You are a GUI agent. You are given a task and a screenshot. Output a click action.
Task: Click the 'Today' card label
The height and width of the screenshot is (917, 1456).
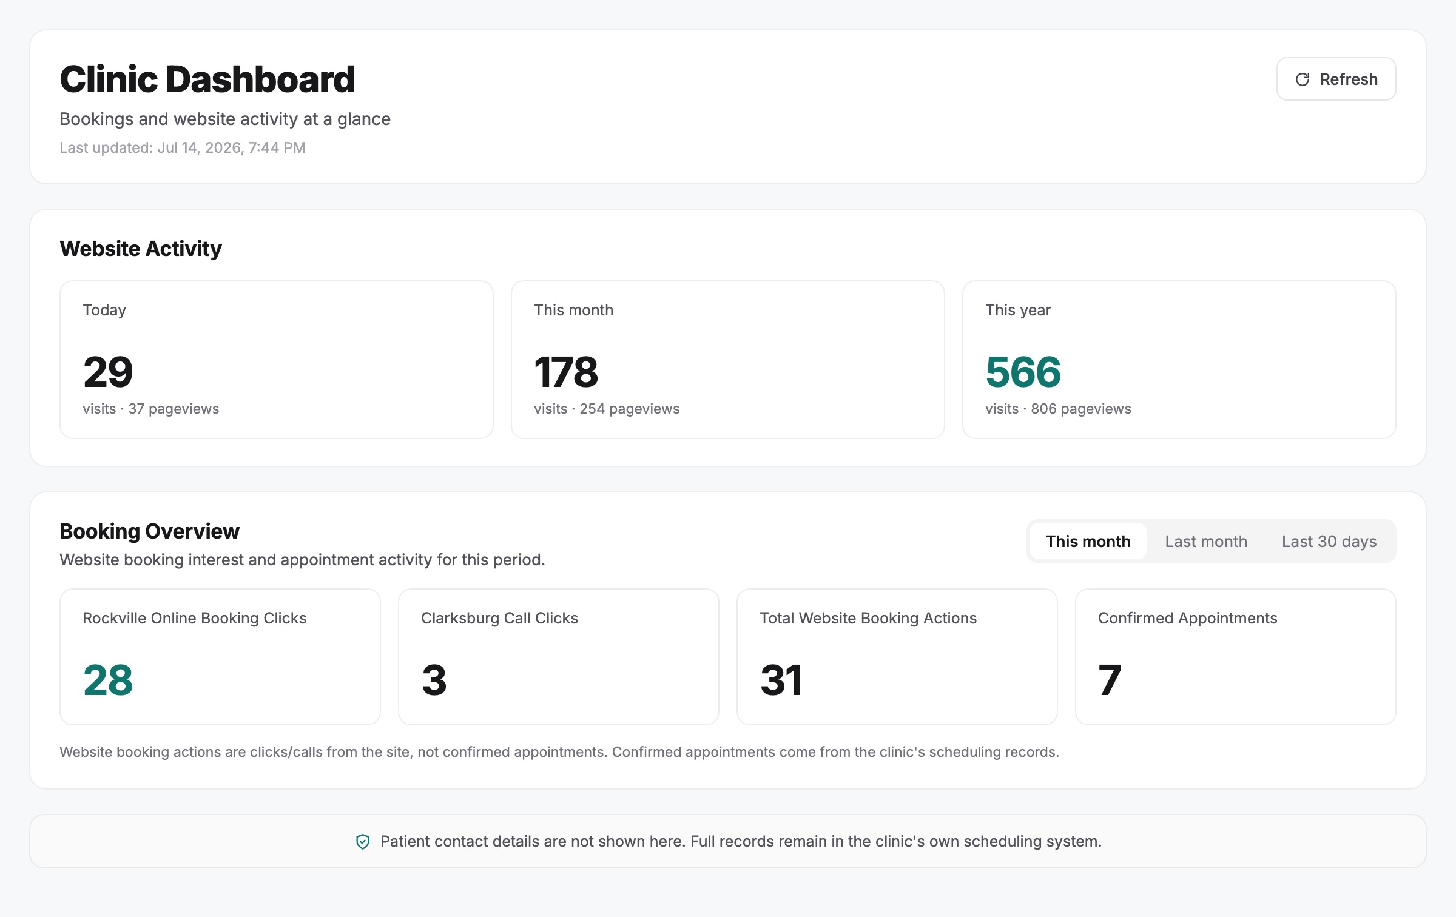point(104,310)
